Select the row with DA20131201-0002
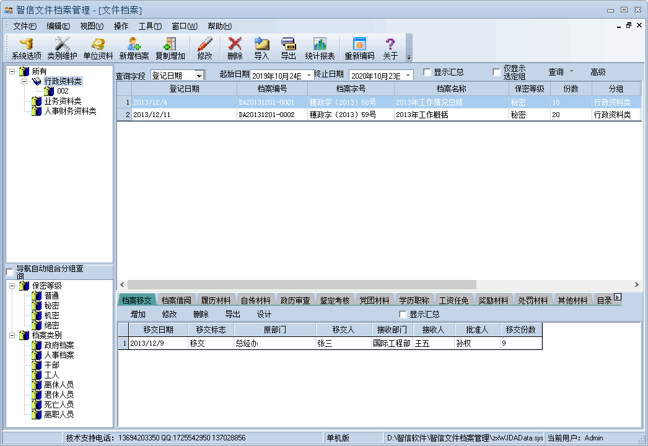The height and width of the screenshot is (446, 648). (x=379, y=115)
